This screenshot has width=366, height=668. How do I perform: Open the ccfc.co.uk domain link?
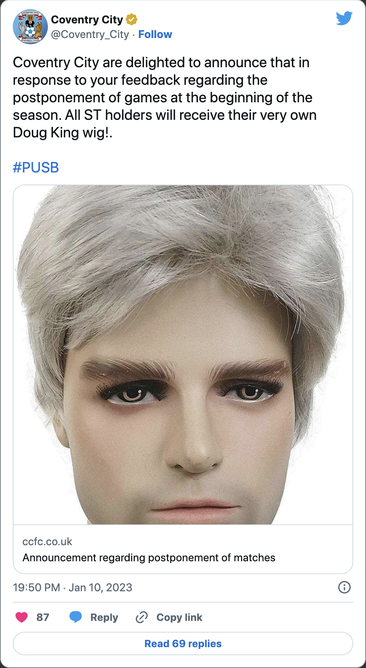click(47, 542)
